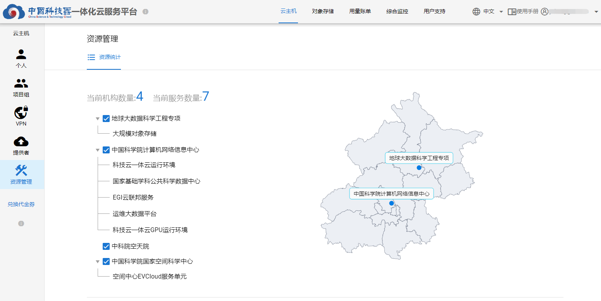Select 科技云一体云GPU运行环境 item
Image resolution: width=601 pixels, height=301 pixels.
point(150,230)
